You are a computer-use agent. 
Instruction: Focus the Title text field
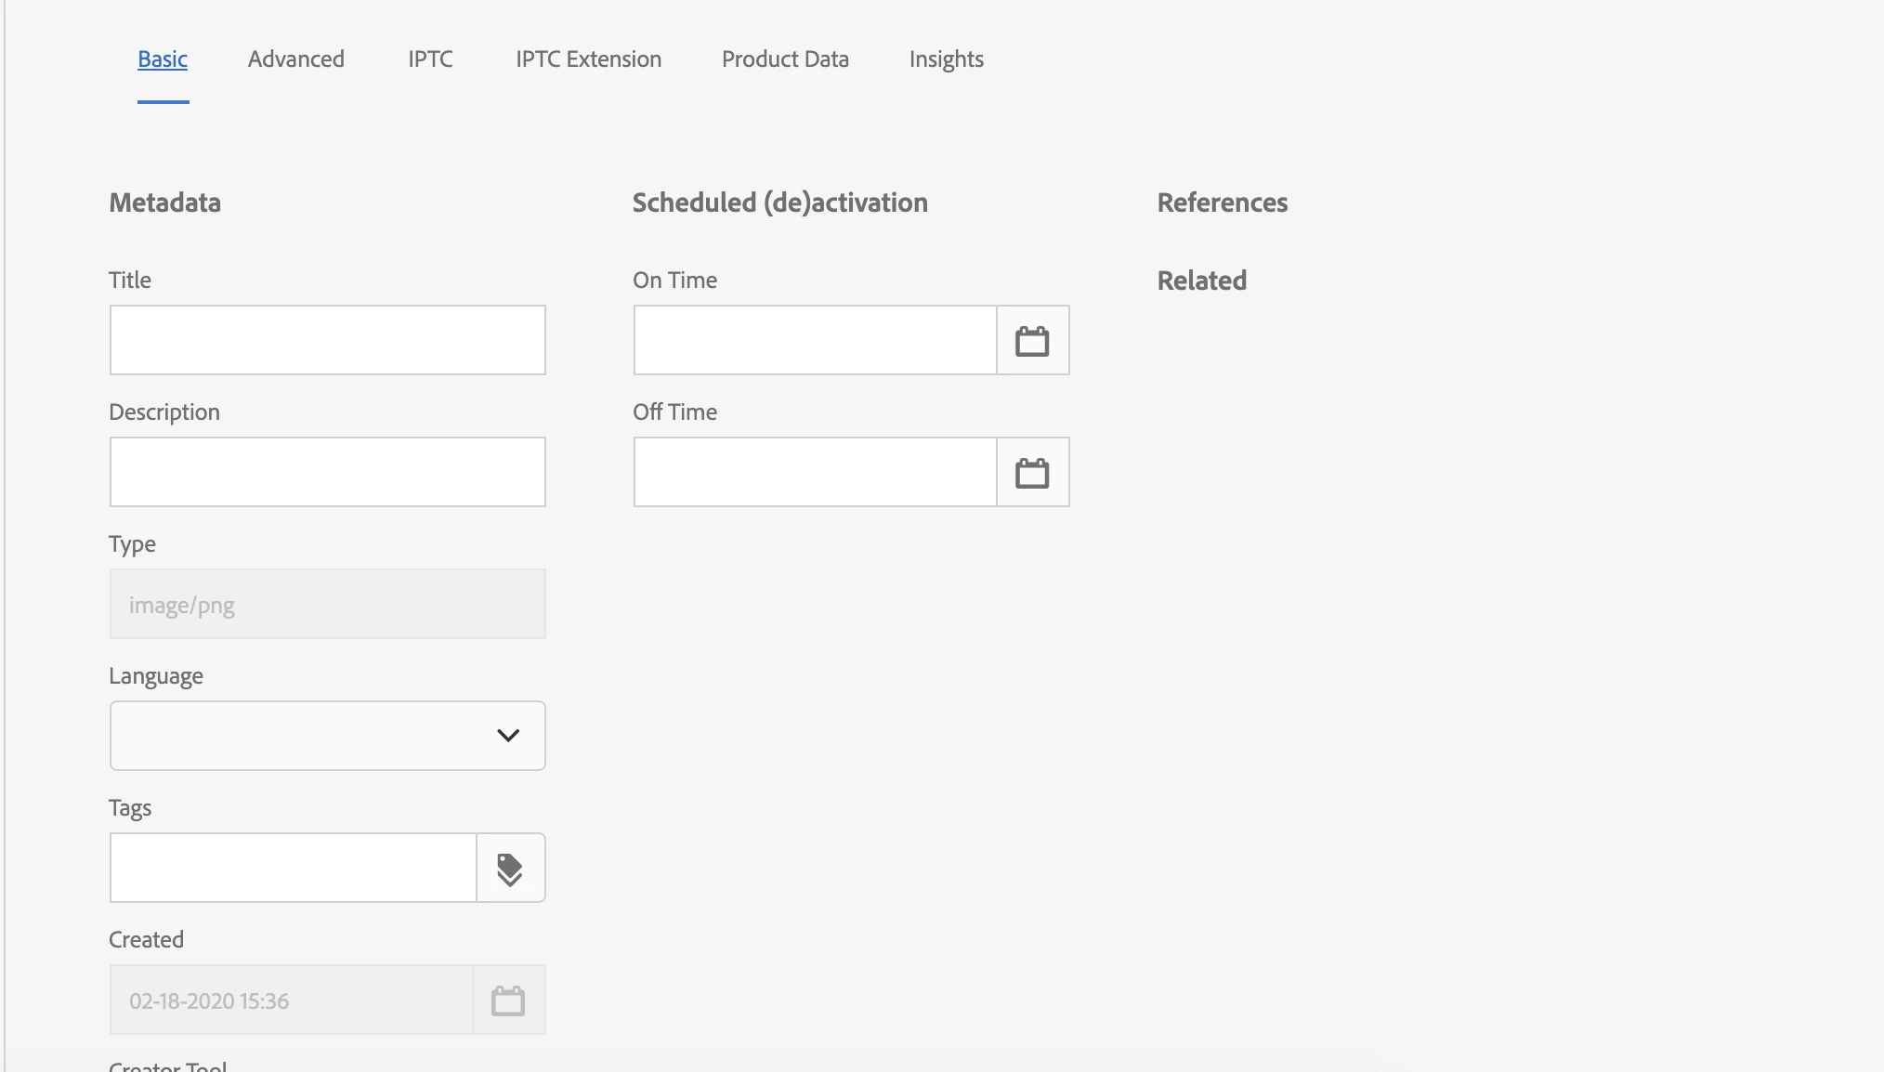click(x=327, y=341)
